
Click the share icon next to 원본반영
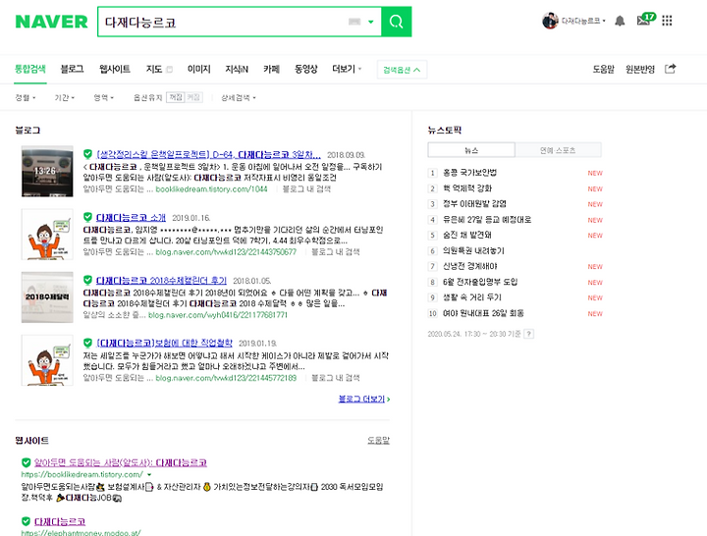point(671,69)
